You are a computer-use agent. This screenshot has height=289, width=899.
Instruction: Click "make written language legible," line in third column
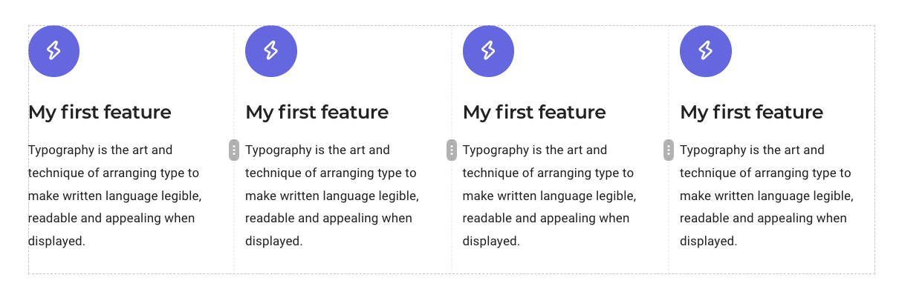point(550,196)
